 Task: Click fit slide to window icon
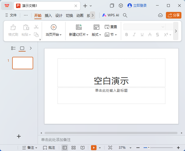110,148
